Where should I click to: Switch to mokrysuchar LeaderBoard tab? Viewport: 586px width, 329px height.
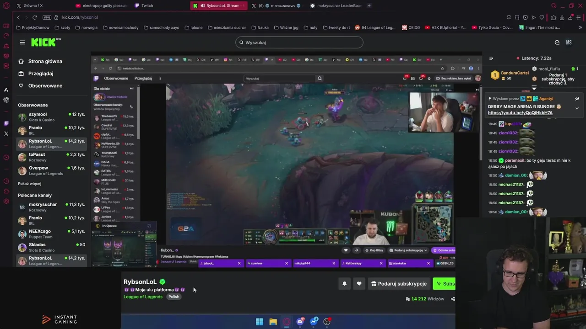click(336, 5)
